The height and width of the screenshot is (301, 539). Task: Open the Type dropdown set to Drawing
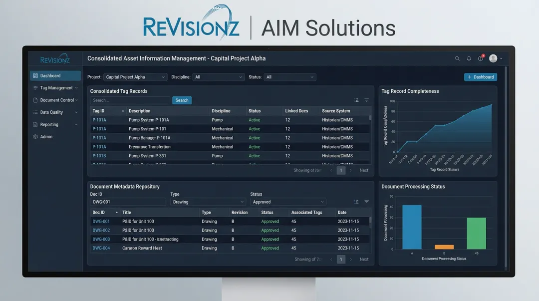tap(208, 202)
